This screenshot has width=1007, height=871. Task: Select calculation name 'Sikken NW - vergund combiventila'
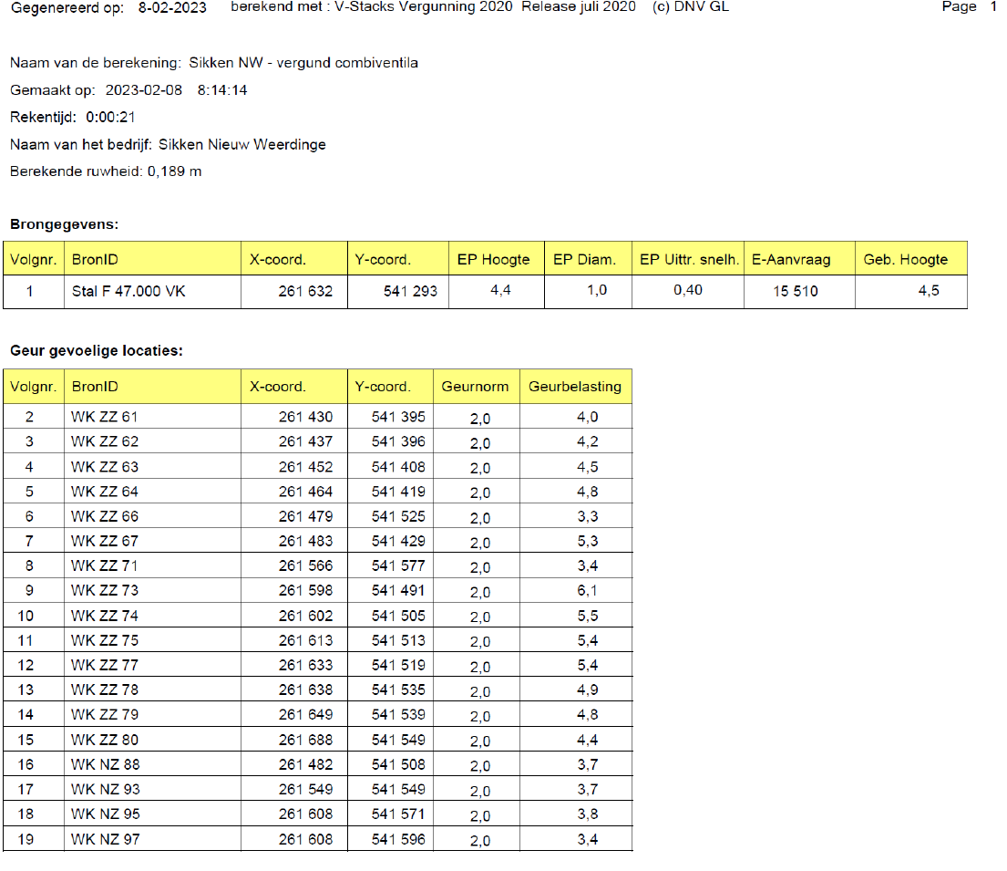pos(303,63)
